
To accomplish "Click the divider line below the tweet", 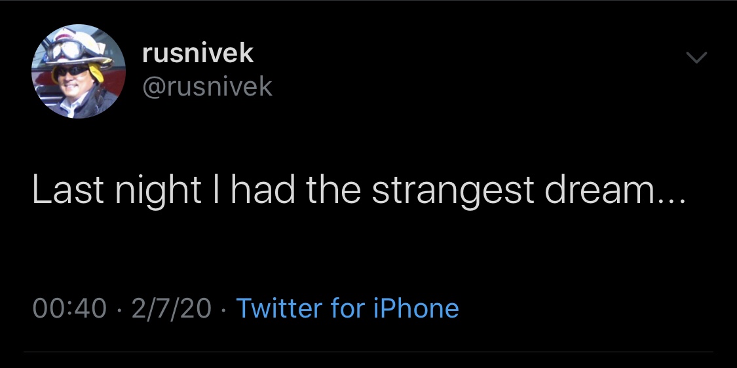I will 368,352.
